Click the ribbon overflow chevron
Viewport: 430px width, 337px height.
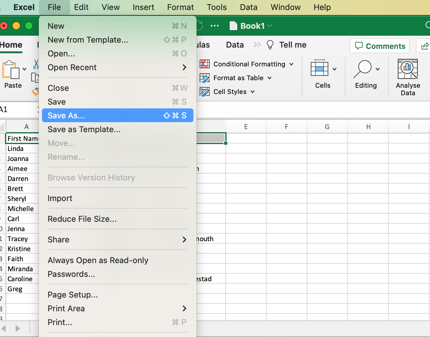[257, 44]
